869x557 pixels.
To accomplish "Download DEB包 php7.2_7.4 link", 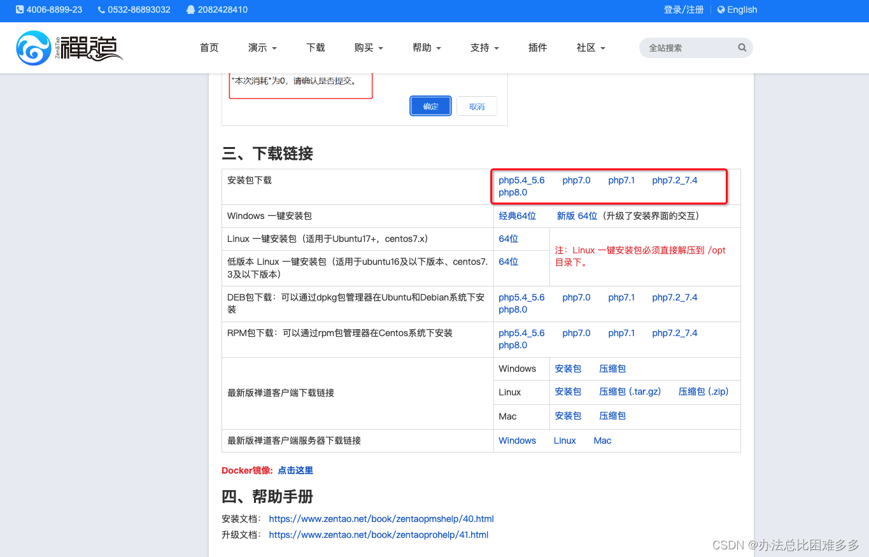I will point(675,297).
